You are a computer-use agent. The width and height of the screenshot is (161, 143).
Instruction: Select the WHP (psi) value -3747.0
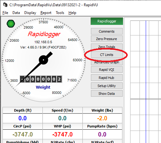(63, 134)
